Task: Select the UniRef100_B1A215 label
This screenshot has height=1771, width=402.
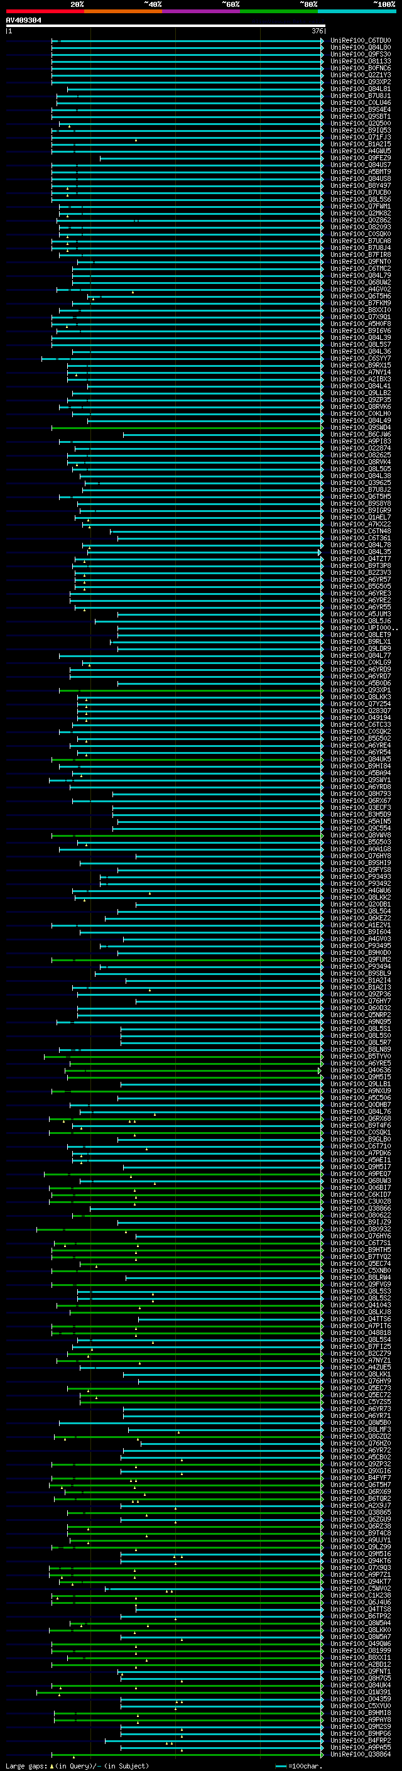Action: click(360, 144)
